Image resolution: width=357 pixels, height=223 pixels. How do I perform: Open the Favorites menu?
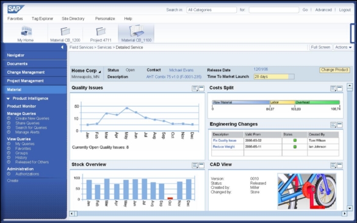(x=15, y=19)
